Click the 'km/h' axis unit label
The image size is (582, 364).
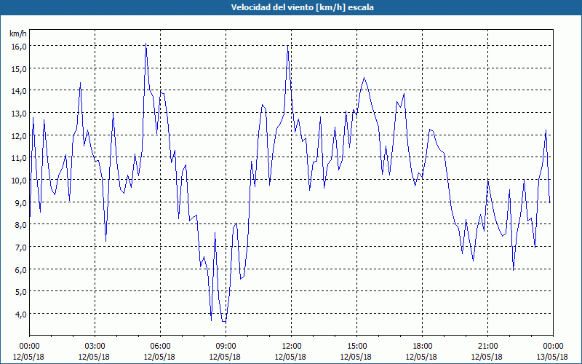pos(18,33)
